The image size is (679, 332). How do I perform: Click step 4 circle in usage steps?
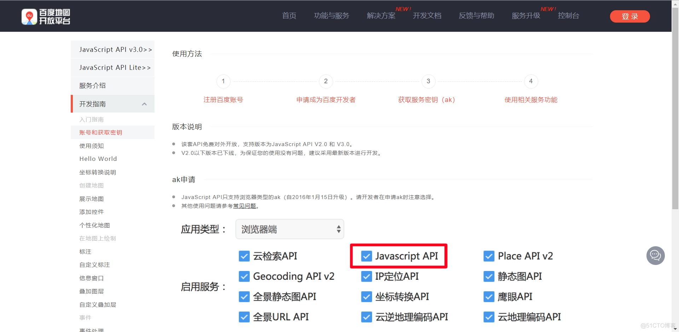531,81
